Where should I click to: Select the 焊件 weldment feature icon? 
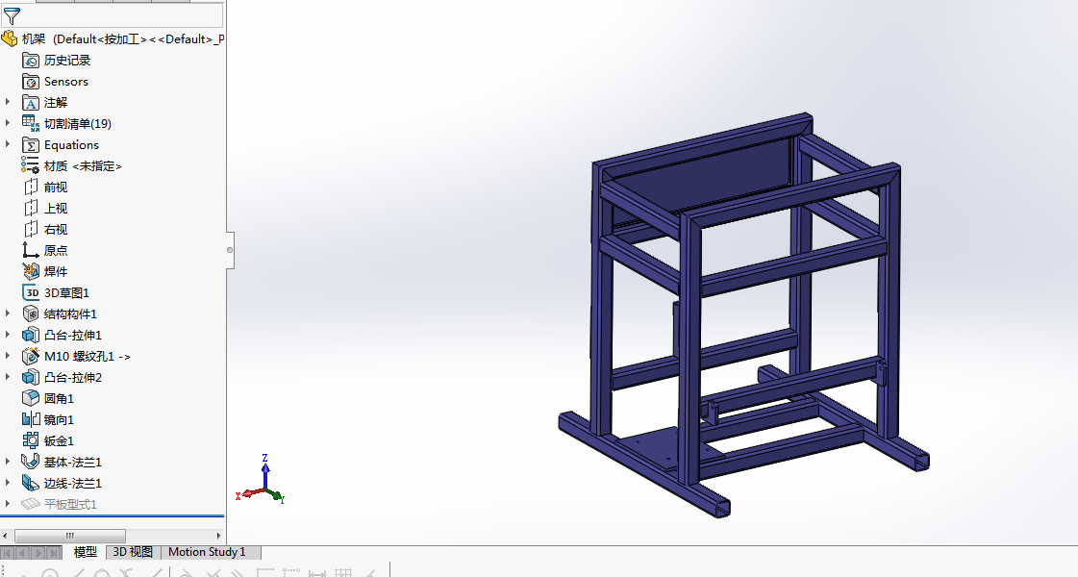coord(30,271)
